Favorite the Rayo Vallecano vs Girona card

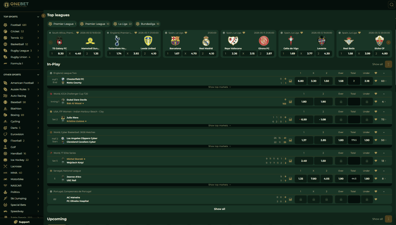tap(244, 33)
